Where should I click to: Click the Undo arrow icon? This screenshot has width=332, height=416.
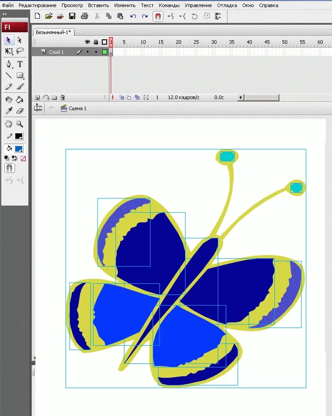[133, 16]
